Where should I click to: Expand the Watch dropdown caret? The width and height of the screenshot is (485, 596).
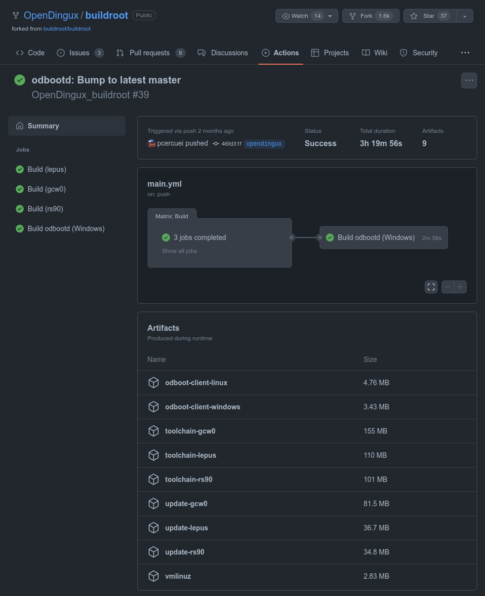pos(330,16)
